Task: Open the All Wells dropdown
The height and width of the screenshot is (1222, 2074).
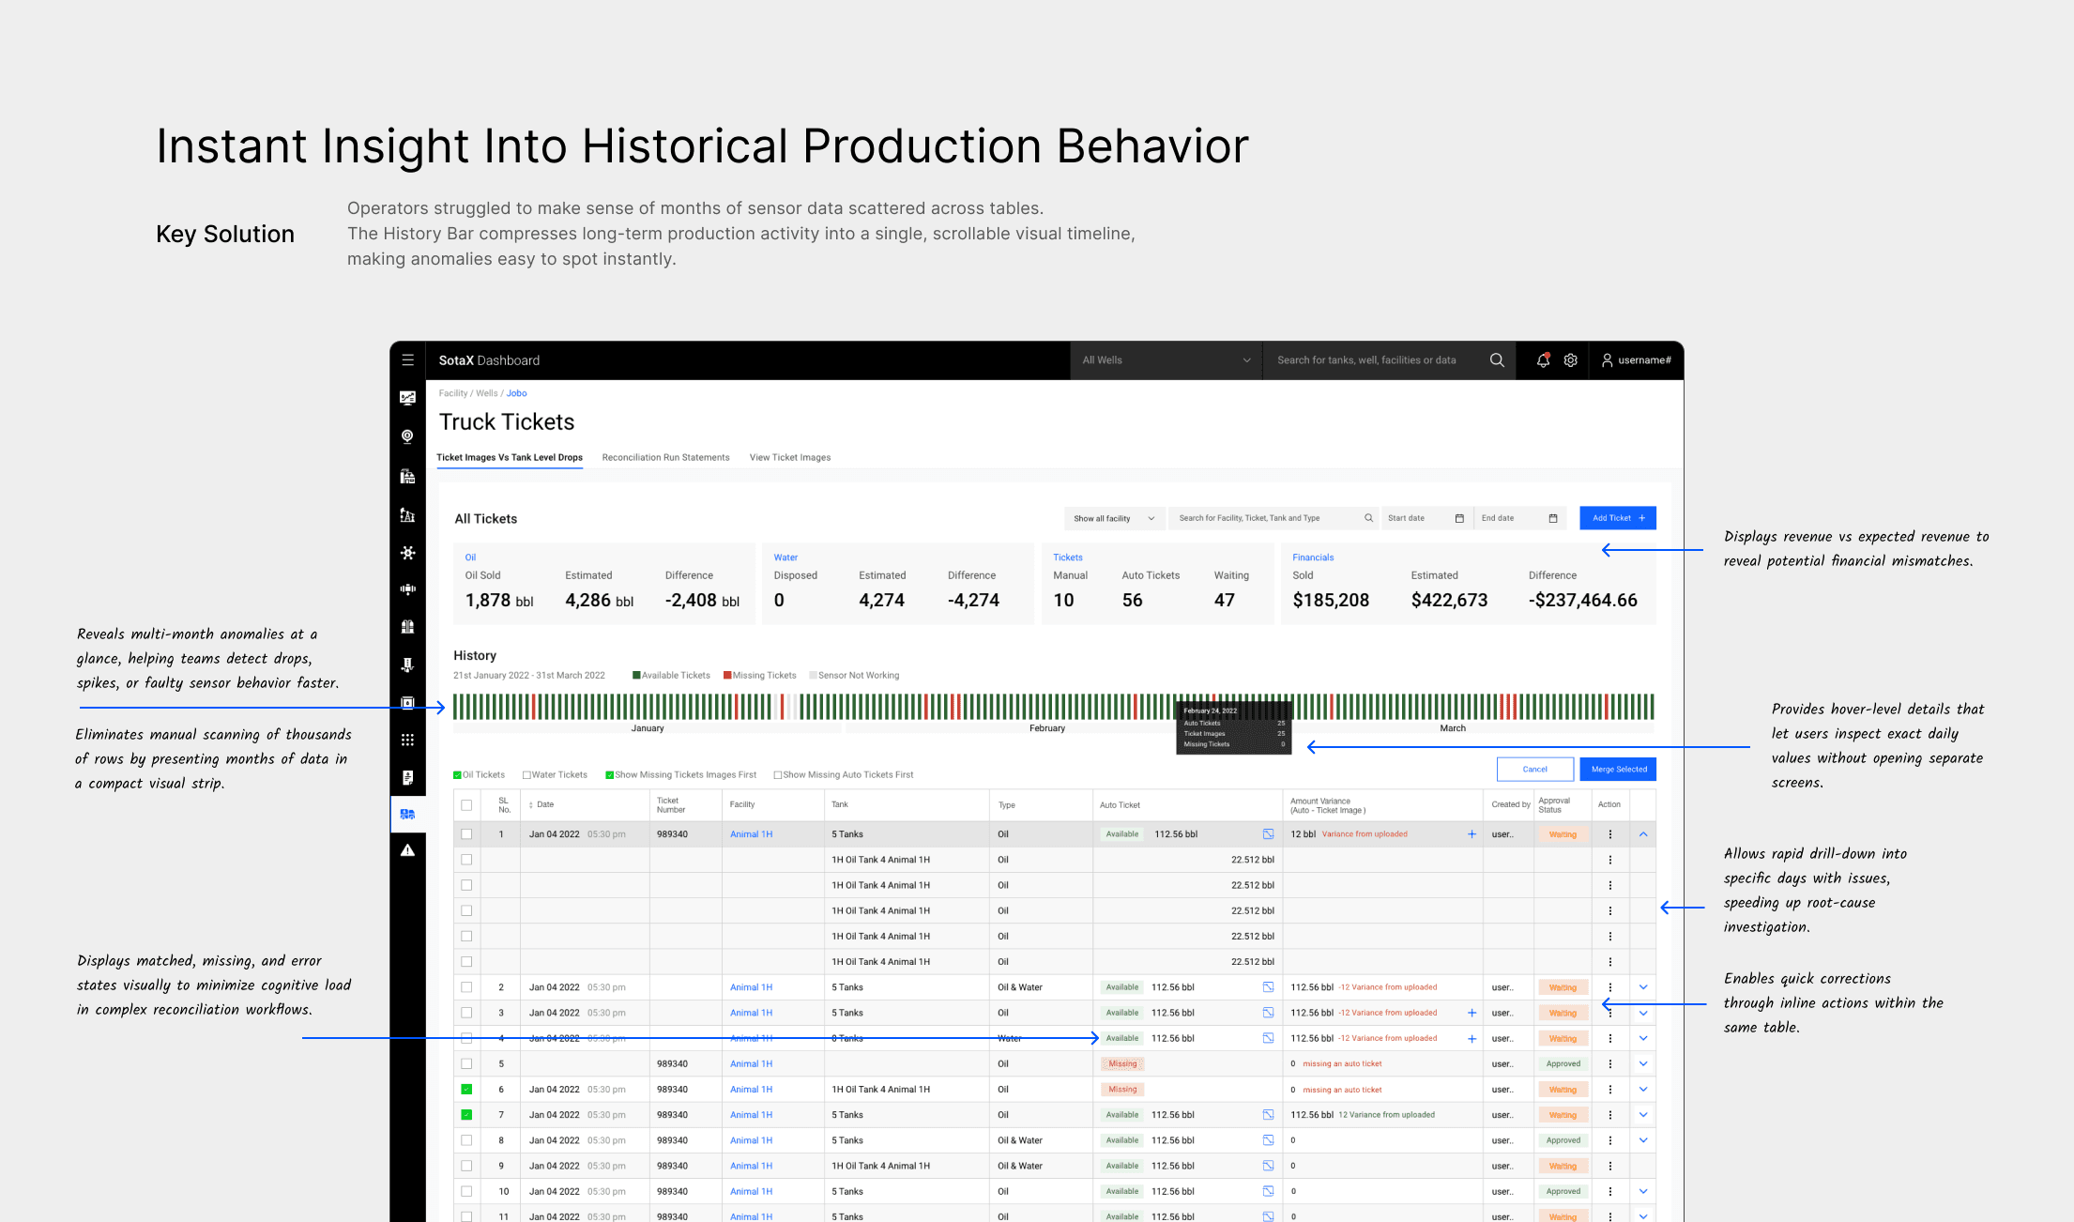Action: tap(1166, 360)
